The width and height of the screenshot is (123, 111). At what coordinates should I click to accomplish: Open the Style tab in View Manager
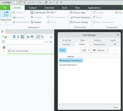click(82, 40)
